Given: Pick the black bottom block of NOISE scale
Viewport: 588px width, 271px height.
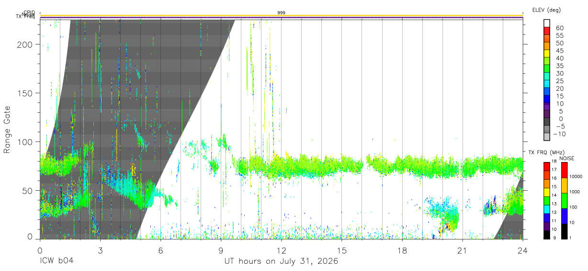Looking at the screenshot, I should [564, 231].
